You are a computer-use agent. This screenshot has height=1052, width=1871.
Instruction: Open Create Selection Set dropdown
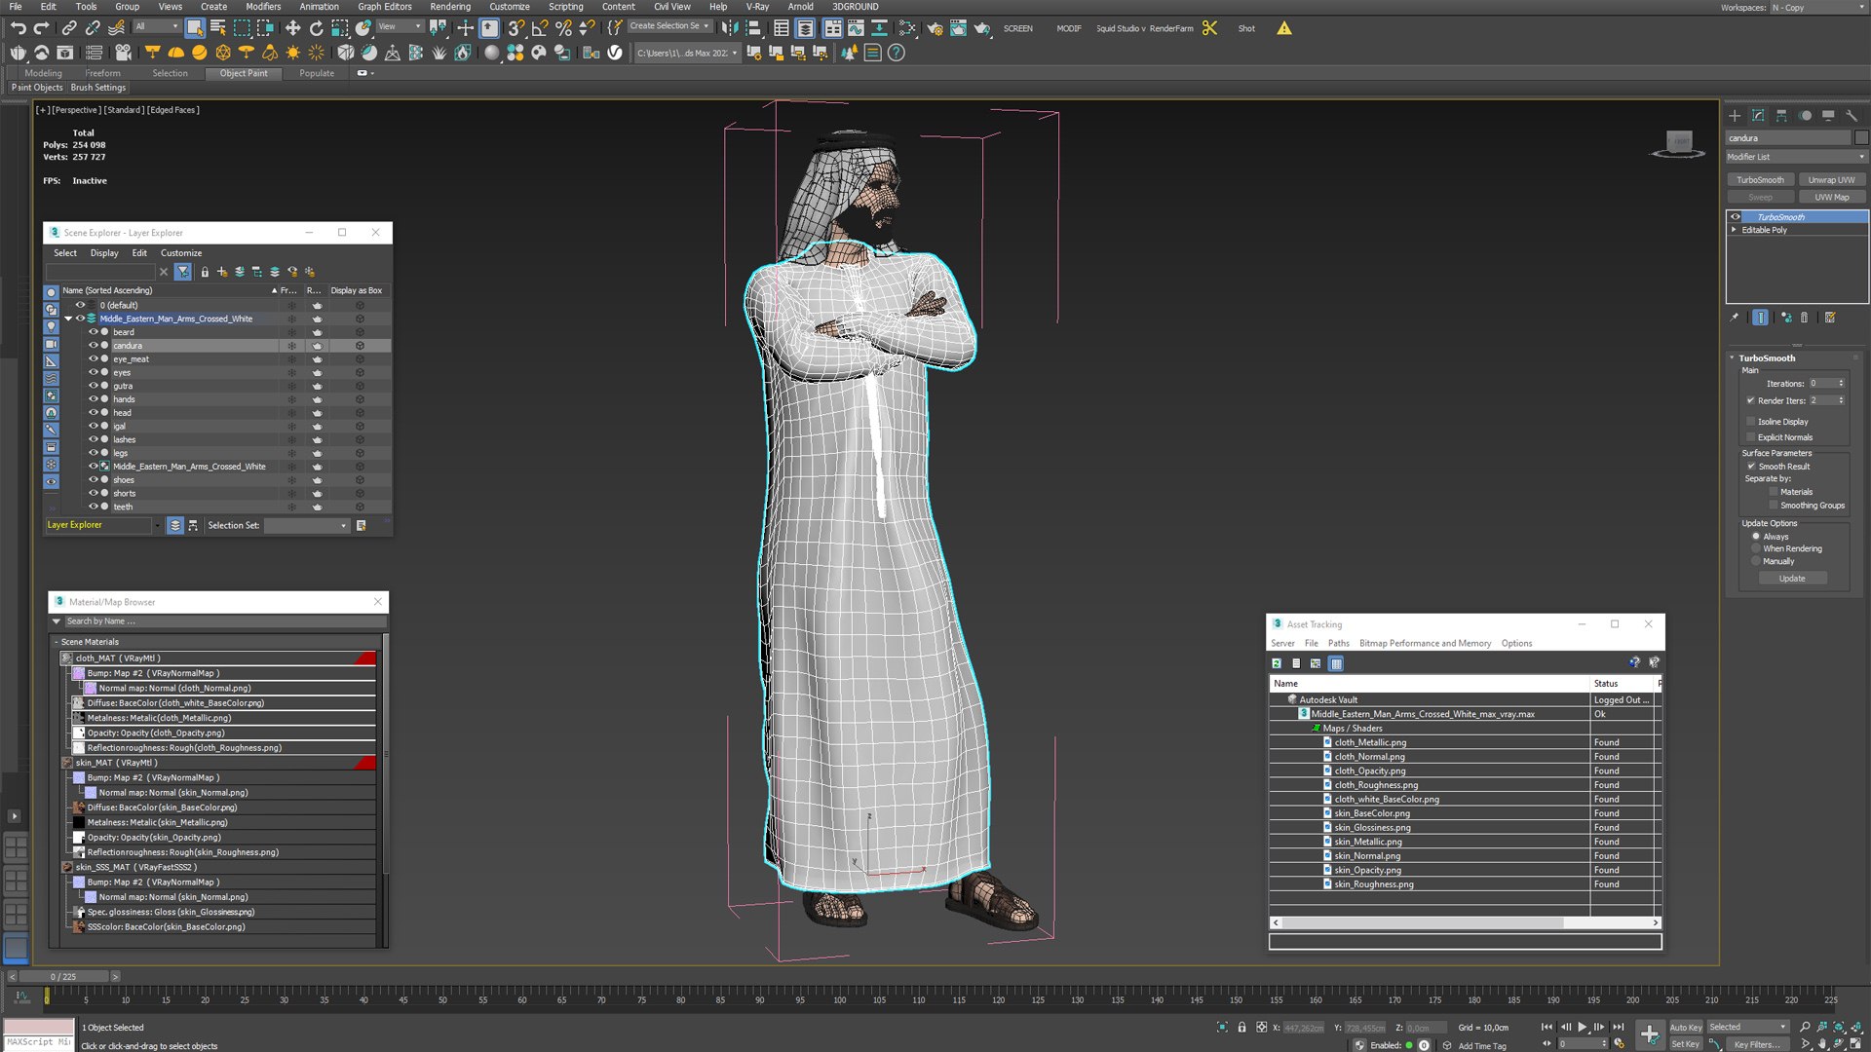pyautogui.click(x=669, y=26)
